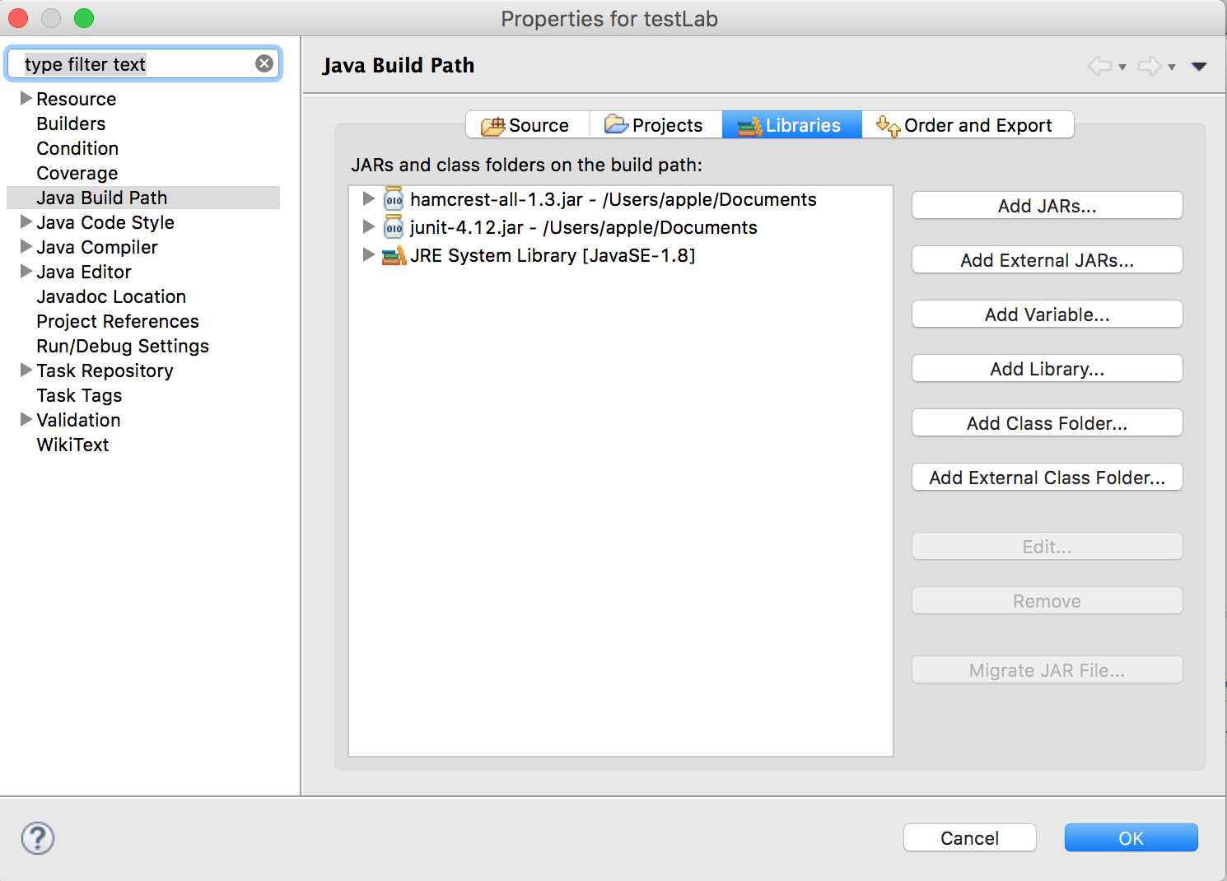Click the back navigation arrow icon

point(1099,66)
